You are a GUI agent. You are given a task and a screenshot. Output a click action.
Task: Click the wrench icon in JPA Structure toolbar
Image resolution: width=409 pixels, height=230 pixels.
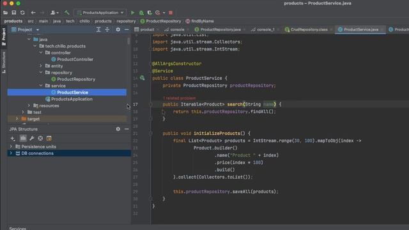(32, 138)
